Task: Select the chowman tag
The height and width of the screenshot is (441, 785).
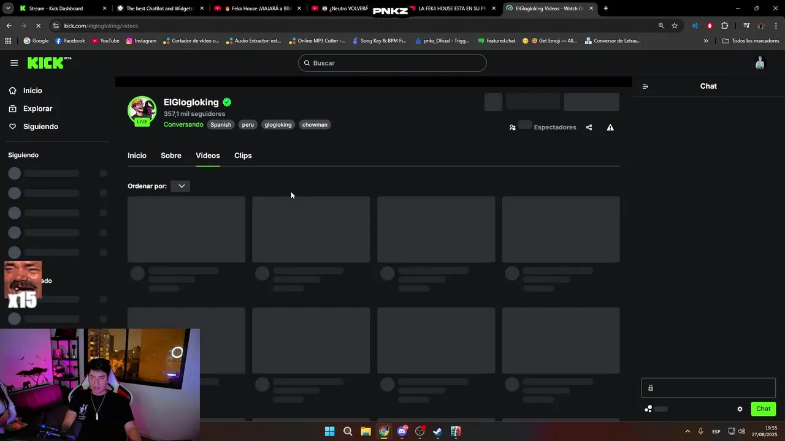Action: tap(315, 124)
